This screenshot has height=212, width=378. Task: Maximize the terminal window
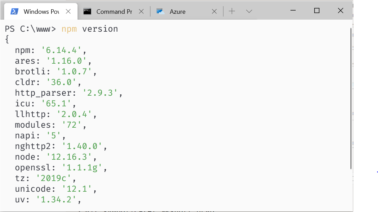tap(317, 11)
